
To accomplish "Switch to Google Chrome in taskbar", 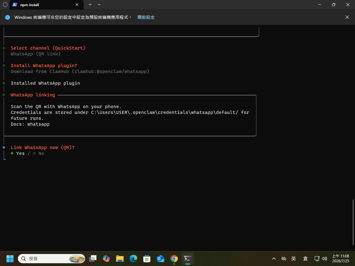I will pos(174,259).
